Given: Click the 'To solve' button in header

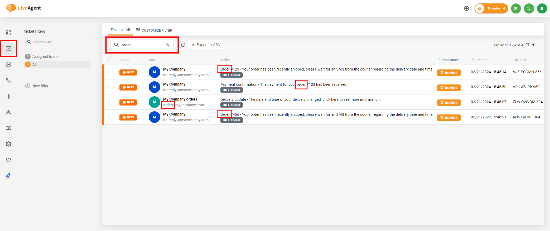Looking at the screenshot, I should (491, 8).
